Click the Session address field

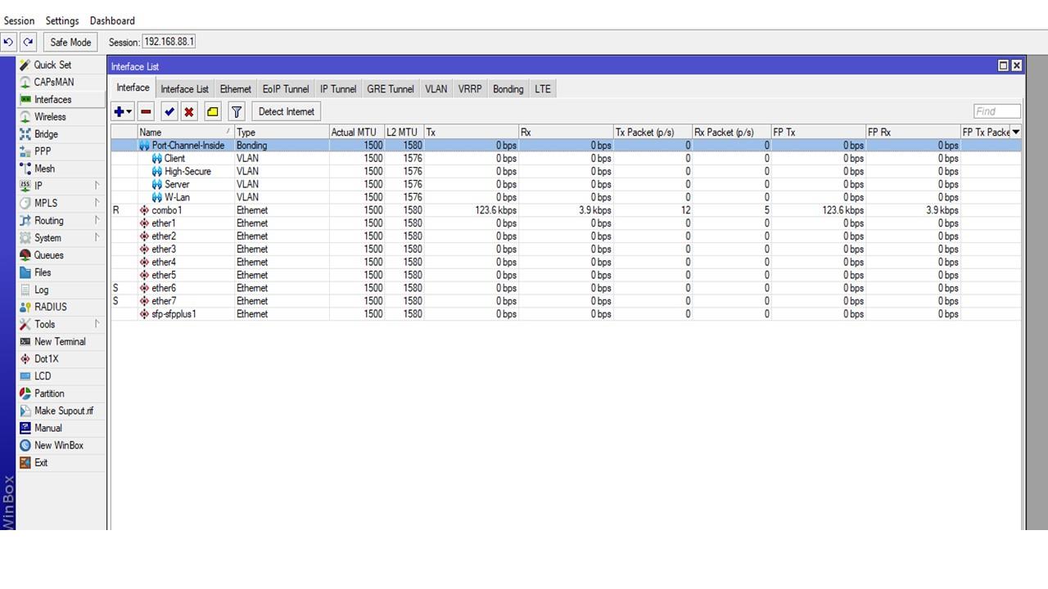pyautogui.click(x=169, y=42)
